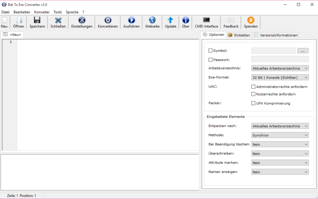The image size is (318, 199).
Task: Click the Packer: label
Action: click(215, 103)
